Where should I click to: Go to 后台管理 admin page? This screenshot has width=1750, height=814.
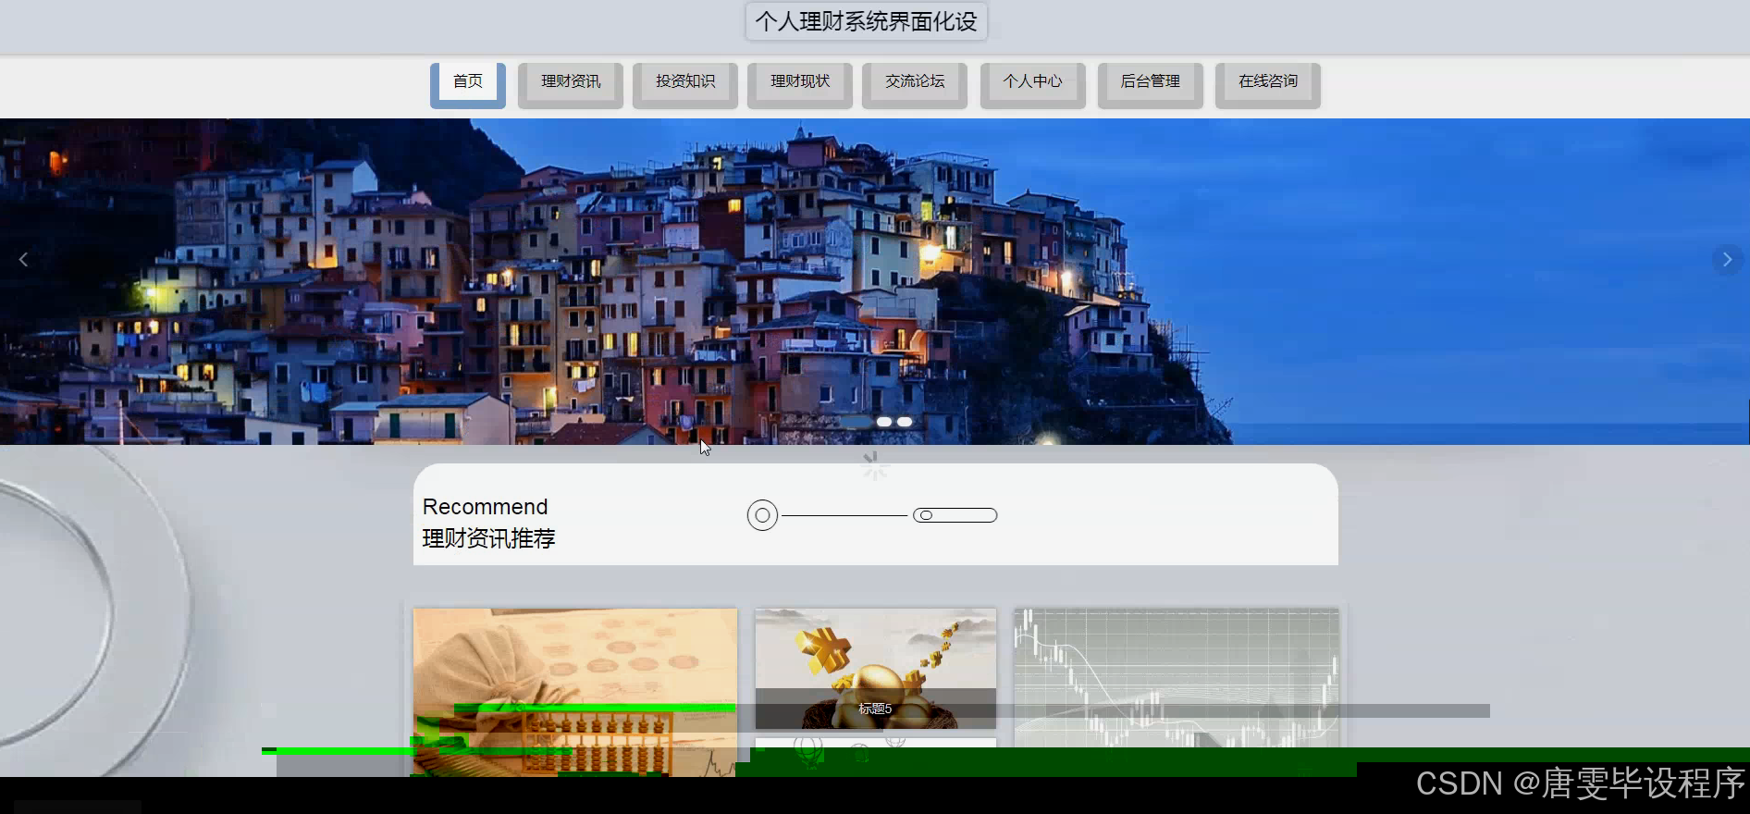pos(1151,85)
